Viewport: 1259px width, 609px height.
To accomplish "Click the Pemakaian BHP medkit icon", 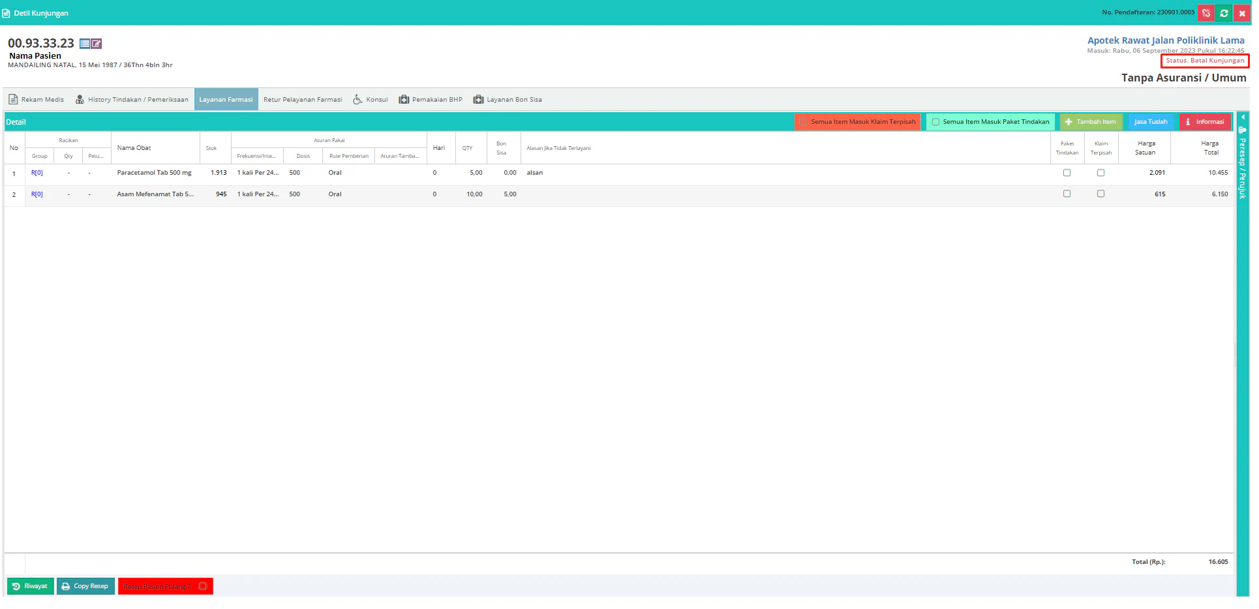I will point(404,100).
